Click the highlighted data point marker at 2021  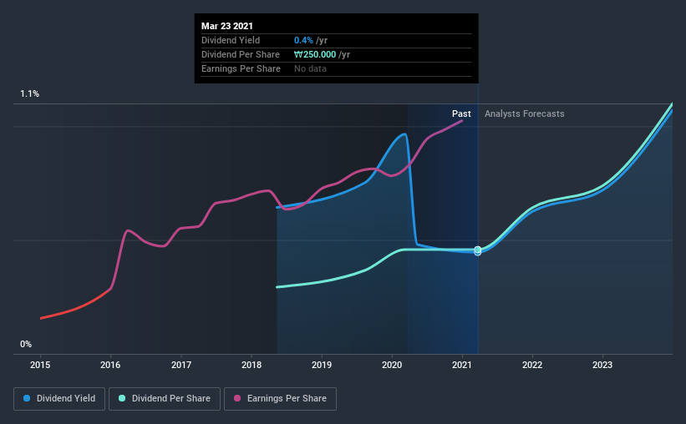pyautogui.click(x=478, y=250)
